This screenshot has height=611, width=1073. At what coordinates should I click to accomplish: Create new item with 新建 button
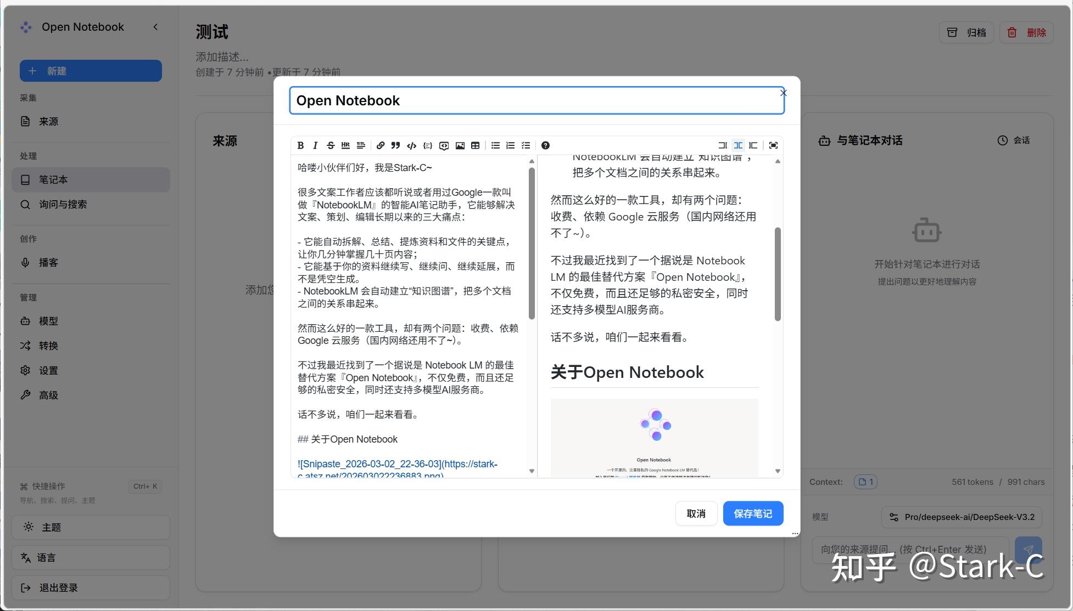pyautogui.click(x=91, y=71)
